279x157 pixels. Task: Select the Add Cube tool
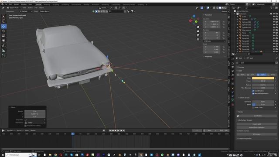[4, 56]
